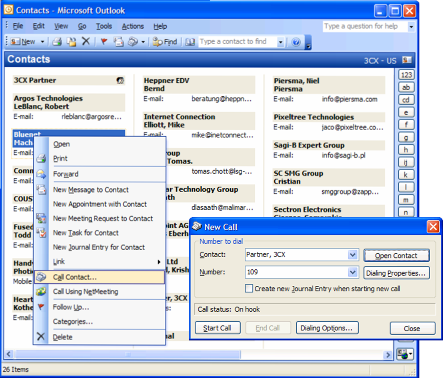Click the 'Type a question for help' box
Viewport: 443px width, 378px height.
click(x=365, y=26)
